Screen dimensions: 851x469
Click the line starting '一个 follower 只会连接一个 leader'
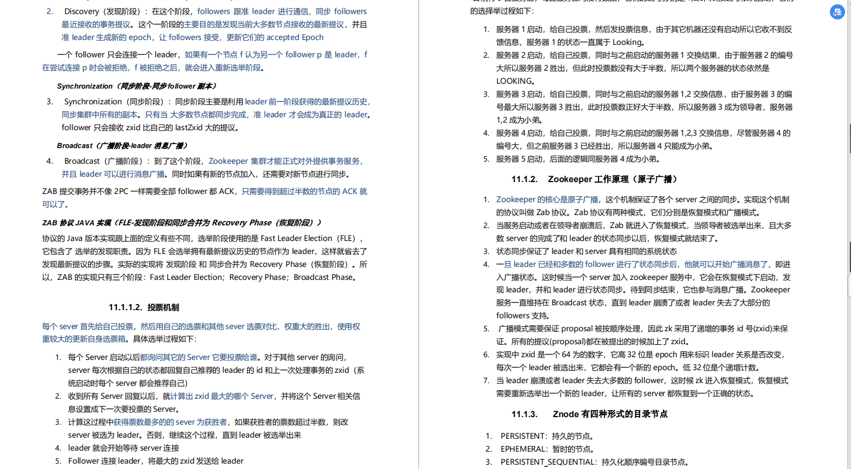[212, 55]
